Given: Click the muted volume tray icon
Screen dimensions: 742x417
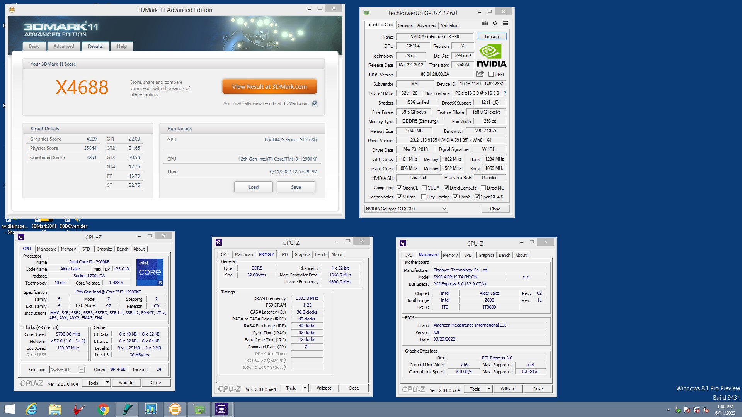Looking at the screenshot, I should 706,410.
